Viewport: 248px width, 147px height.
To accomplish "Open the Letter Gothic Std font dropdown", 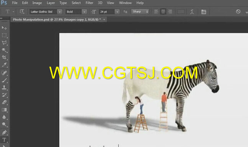I will point(60,12).
